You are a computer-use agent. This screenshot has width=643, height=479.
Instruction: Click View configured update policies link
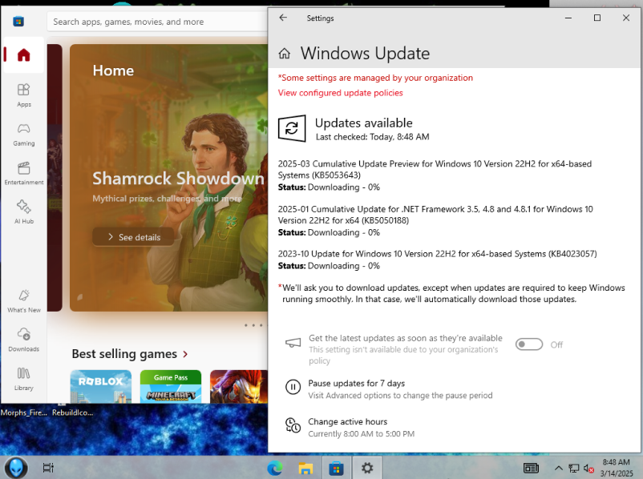(x=341, y=93)
